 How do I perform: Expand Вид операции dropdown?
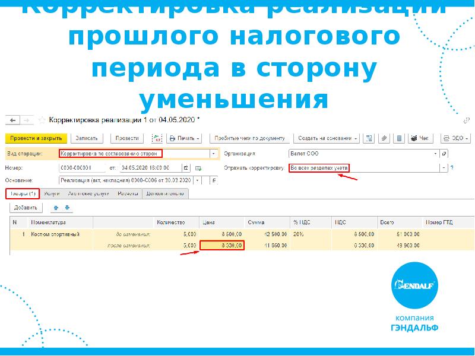(214, 153)
